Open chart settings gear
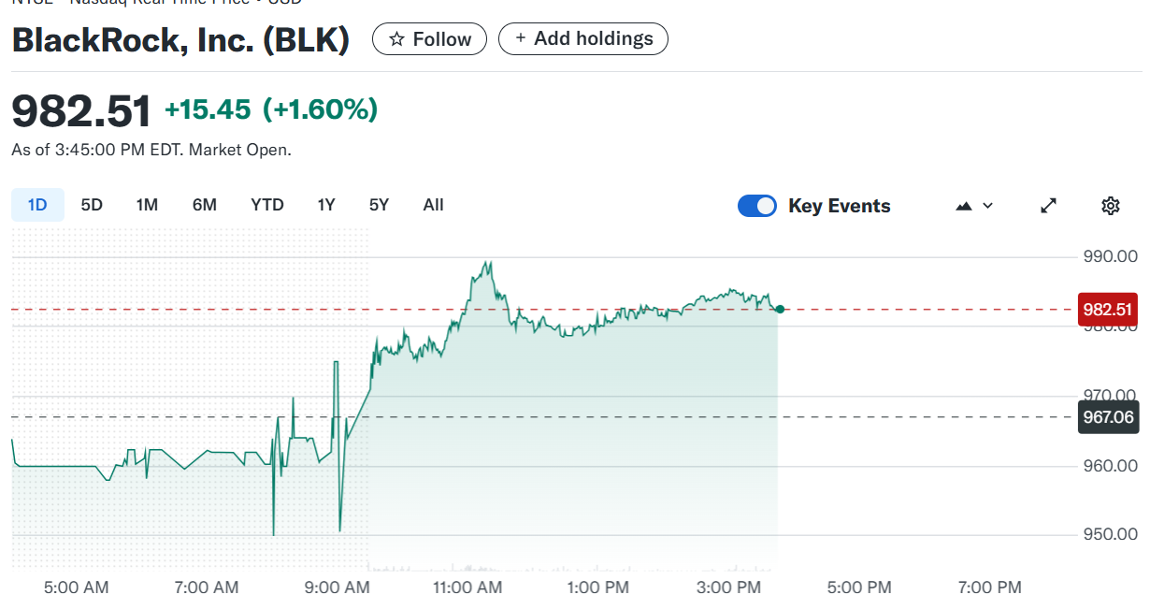The height and width of the screenshot is (609, 1150). click(x=1111, y=206)
